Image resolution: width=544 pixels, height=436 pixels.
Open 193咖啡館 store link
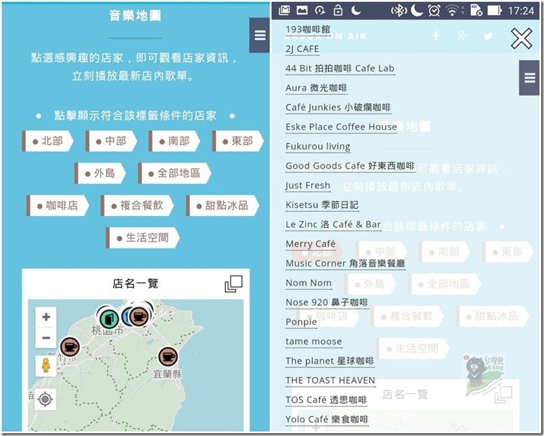(x=308, y=30)
